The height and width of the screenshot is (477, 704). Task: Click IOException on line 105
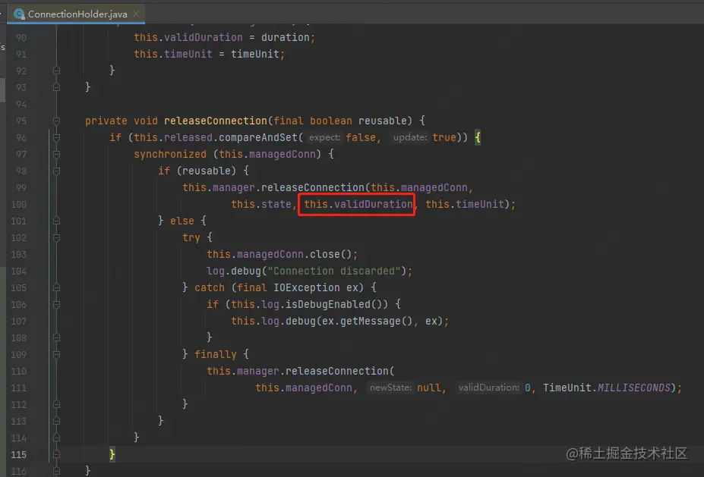coord(307,287)
